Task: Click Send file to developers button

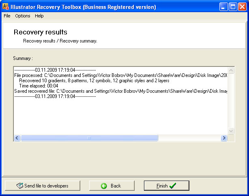Action: click(43, 185)
